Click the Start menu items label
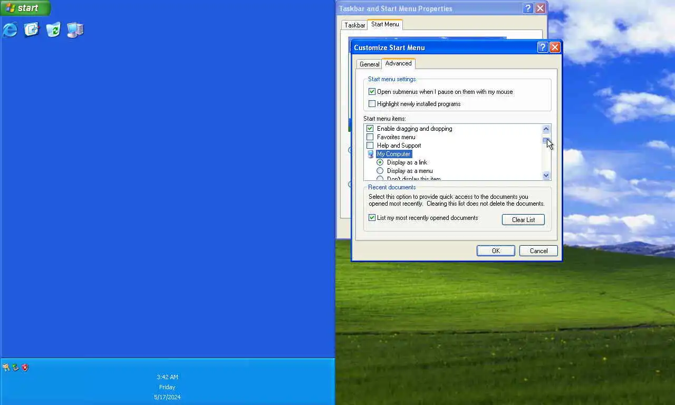 [x=384, y=119]
